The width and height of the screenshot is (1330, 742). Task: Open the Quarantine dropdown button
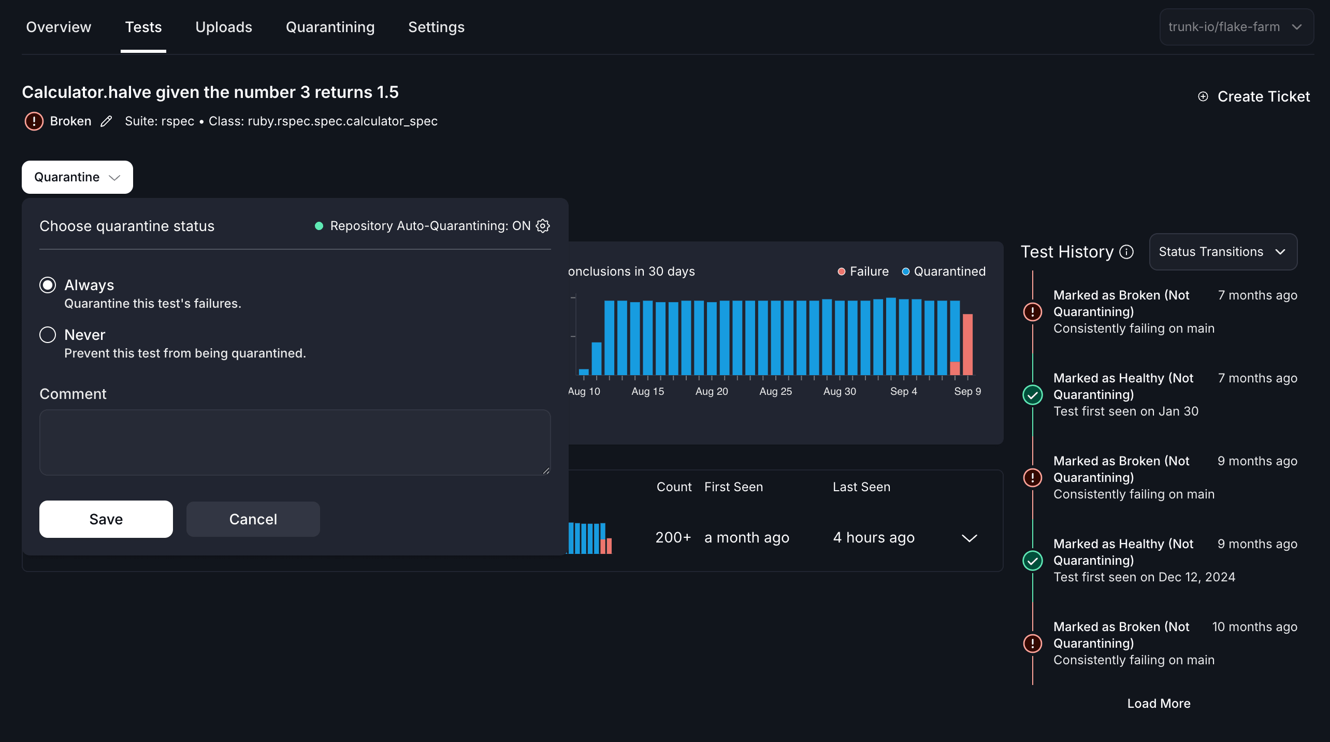[77, 177]
